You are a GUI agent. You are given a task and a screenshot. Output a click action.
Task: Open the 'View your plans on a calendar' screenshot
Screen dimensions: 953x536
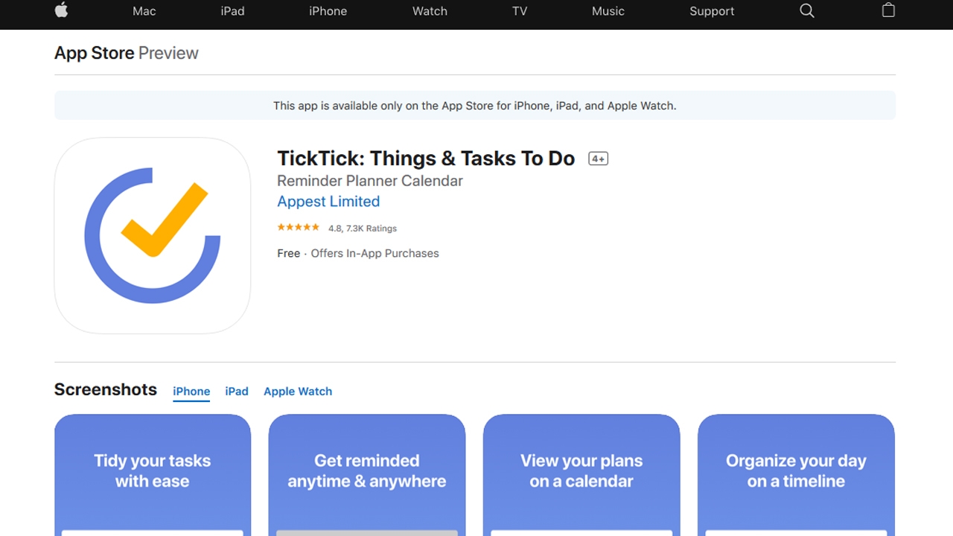[x=581, y=475]
